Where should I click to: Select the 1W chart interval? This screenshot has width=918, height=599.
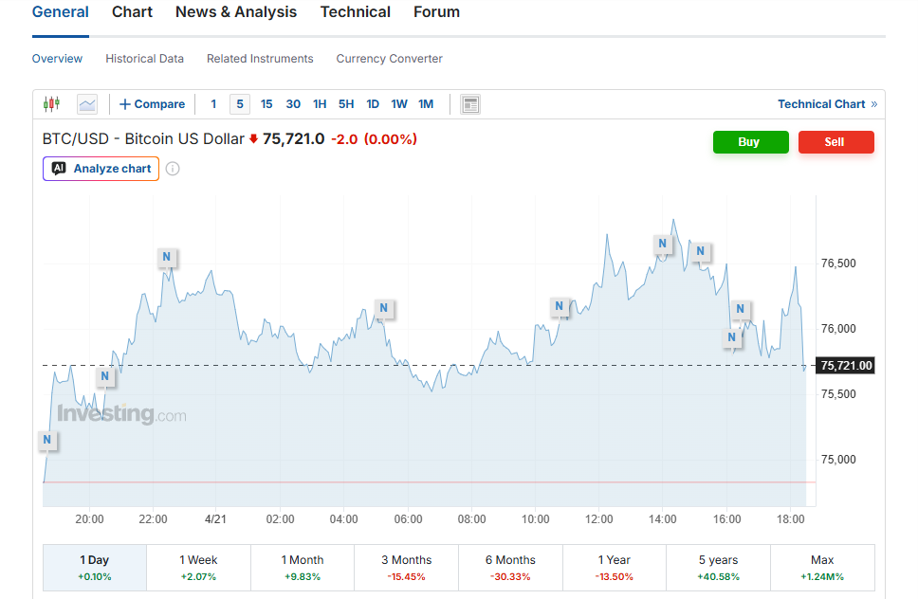[x=399, y=104]
